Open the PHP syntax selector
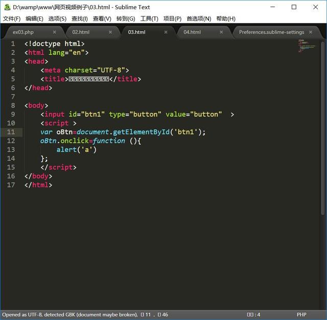The width and height of the screenshot is (327, 320). (x=301, y=314)
